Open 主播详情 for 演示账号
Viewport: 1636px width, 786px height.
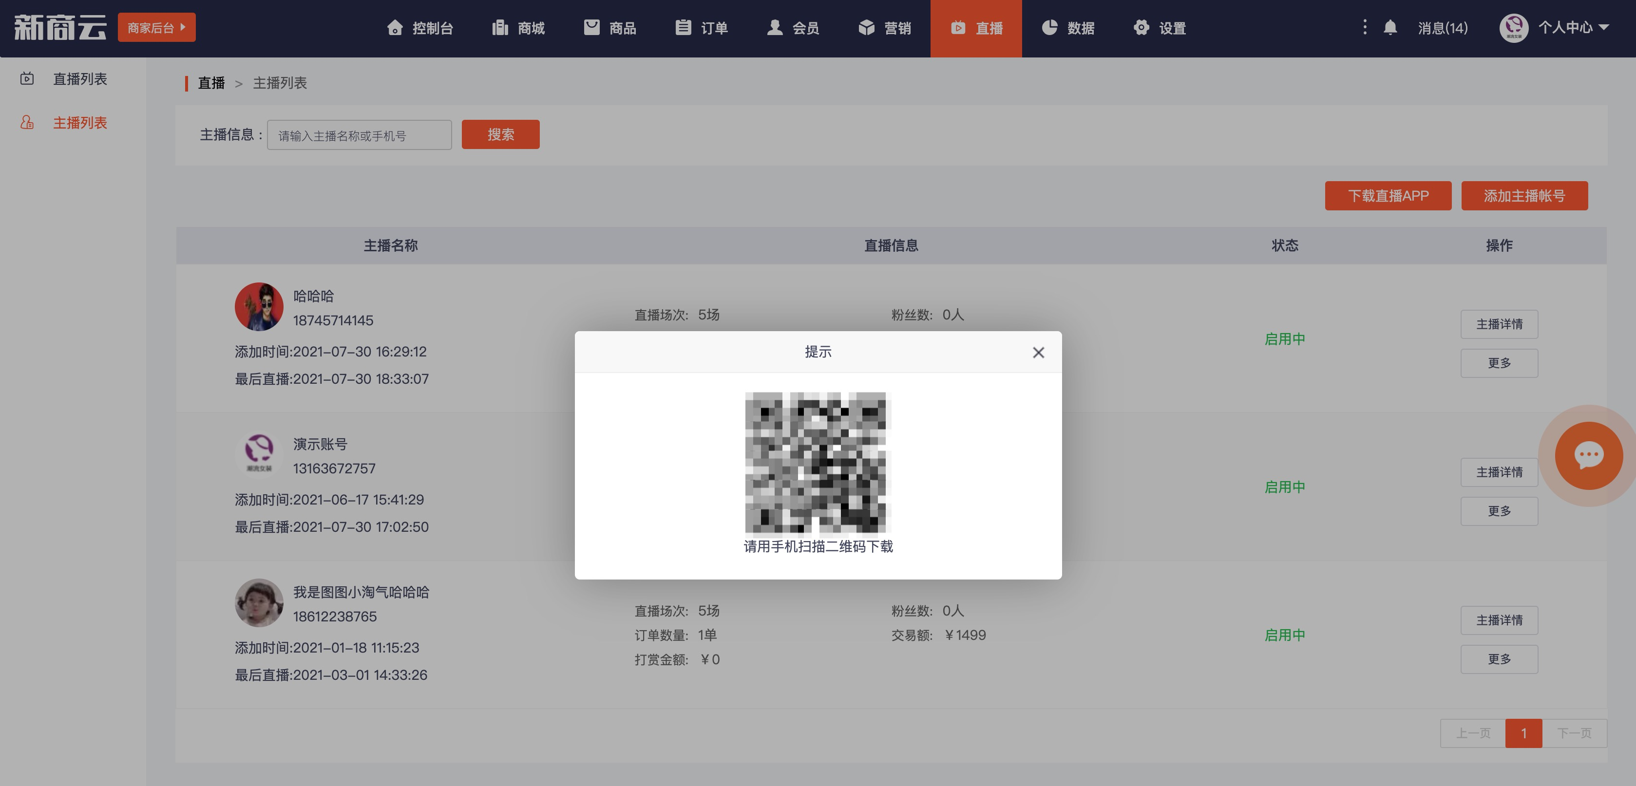click(x=1500, y=472)
